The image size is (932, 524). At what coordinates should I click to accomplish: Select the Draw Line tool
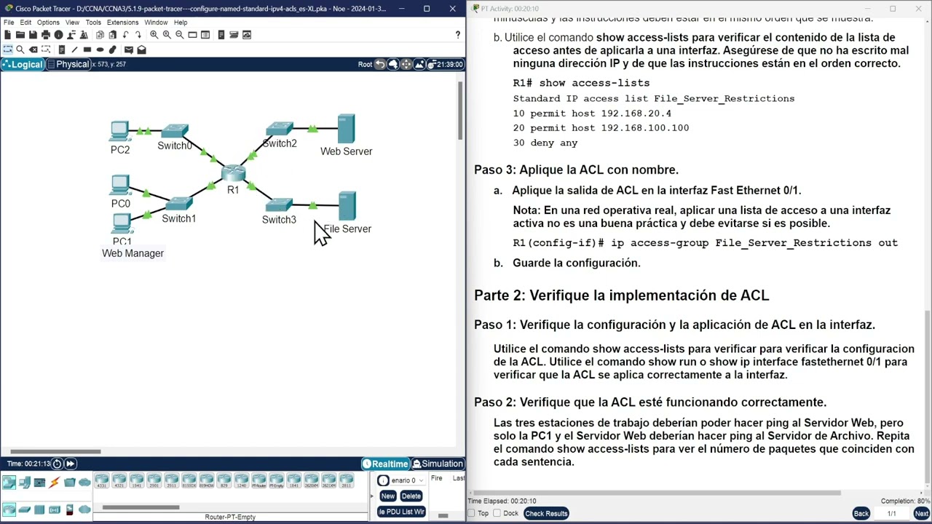[x=74, y=49]
